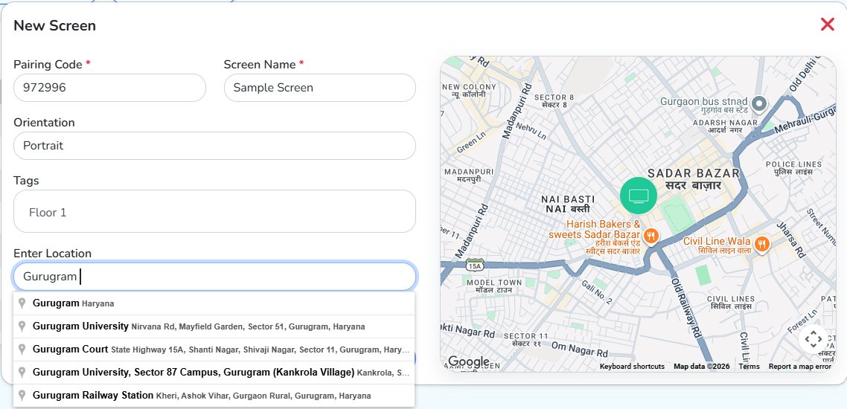Toggle fullscreen map view icon

click(813, 339)
